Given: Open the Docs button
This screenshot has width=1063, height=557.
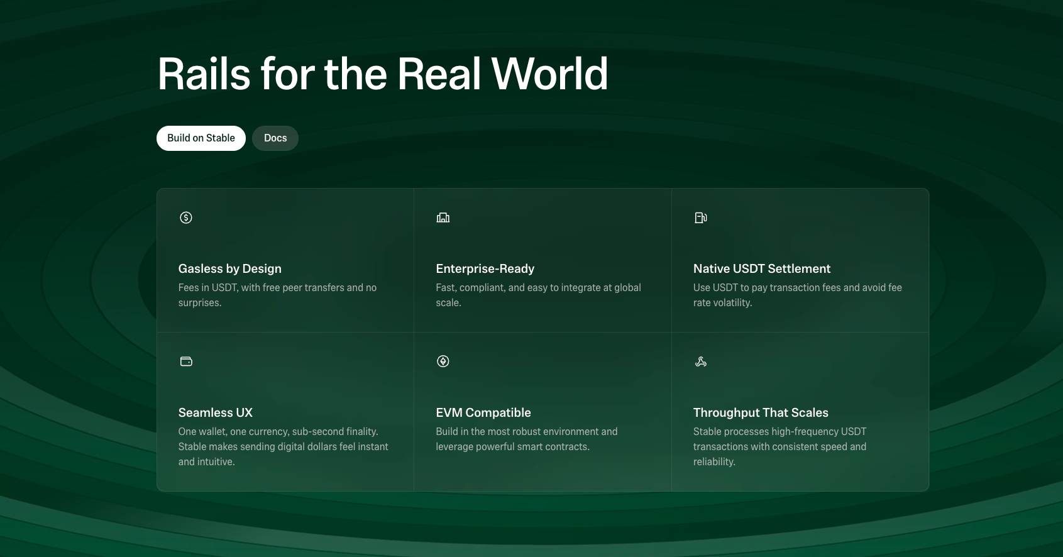Looking at the screenshot, I should point(275,138).
